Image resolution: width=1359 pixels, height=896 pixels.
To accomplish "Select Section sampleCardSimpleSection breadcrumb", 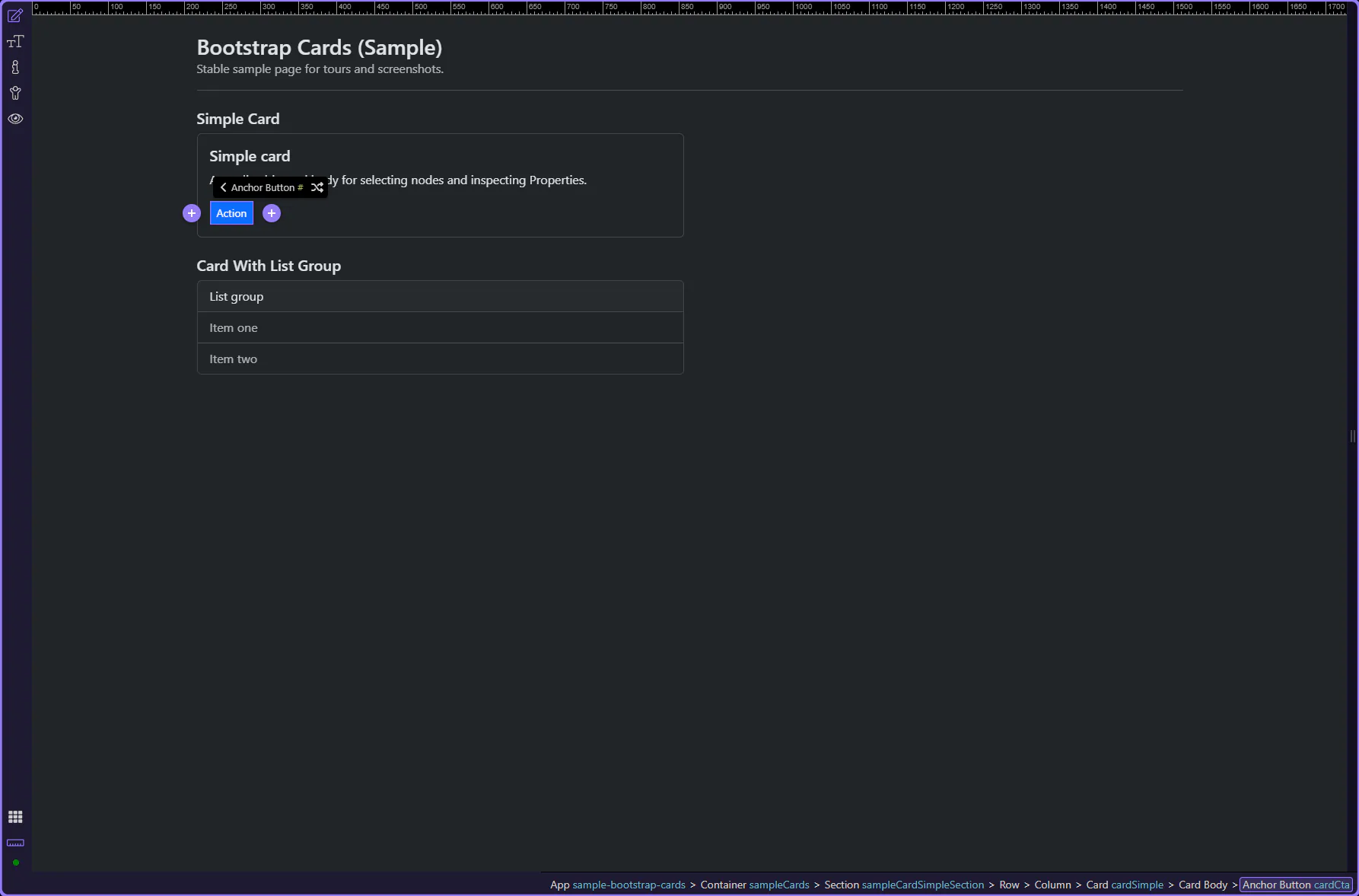I will coord(903,885).
